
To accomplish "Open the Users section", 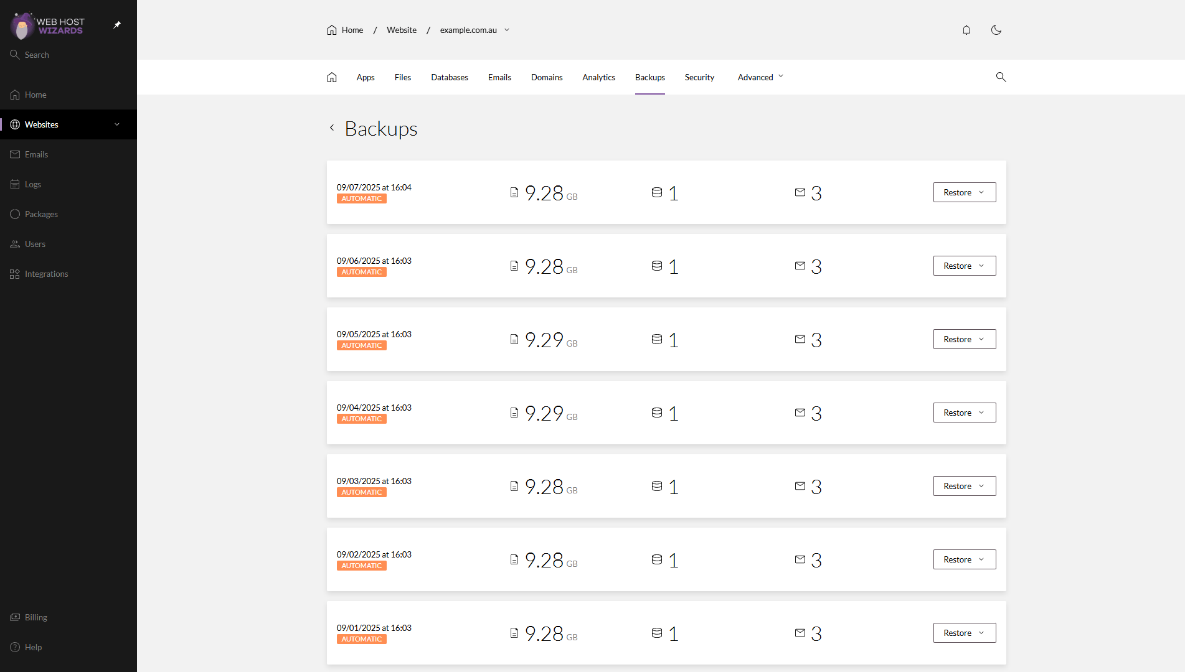I will tap(35, 243).
